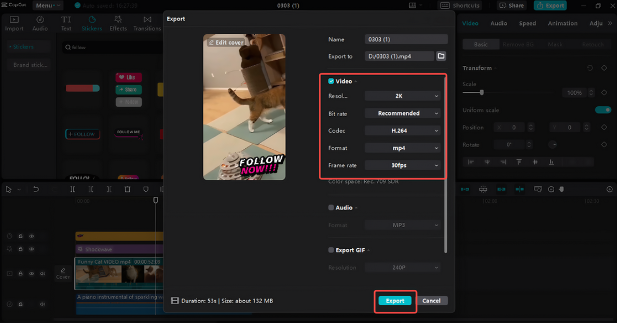Hide the sticker track with eye icon
This screenshot has height=323, width=617.
point(32,236)
